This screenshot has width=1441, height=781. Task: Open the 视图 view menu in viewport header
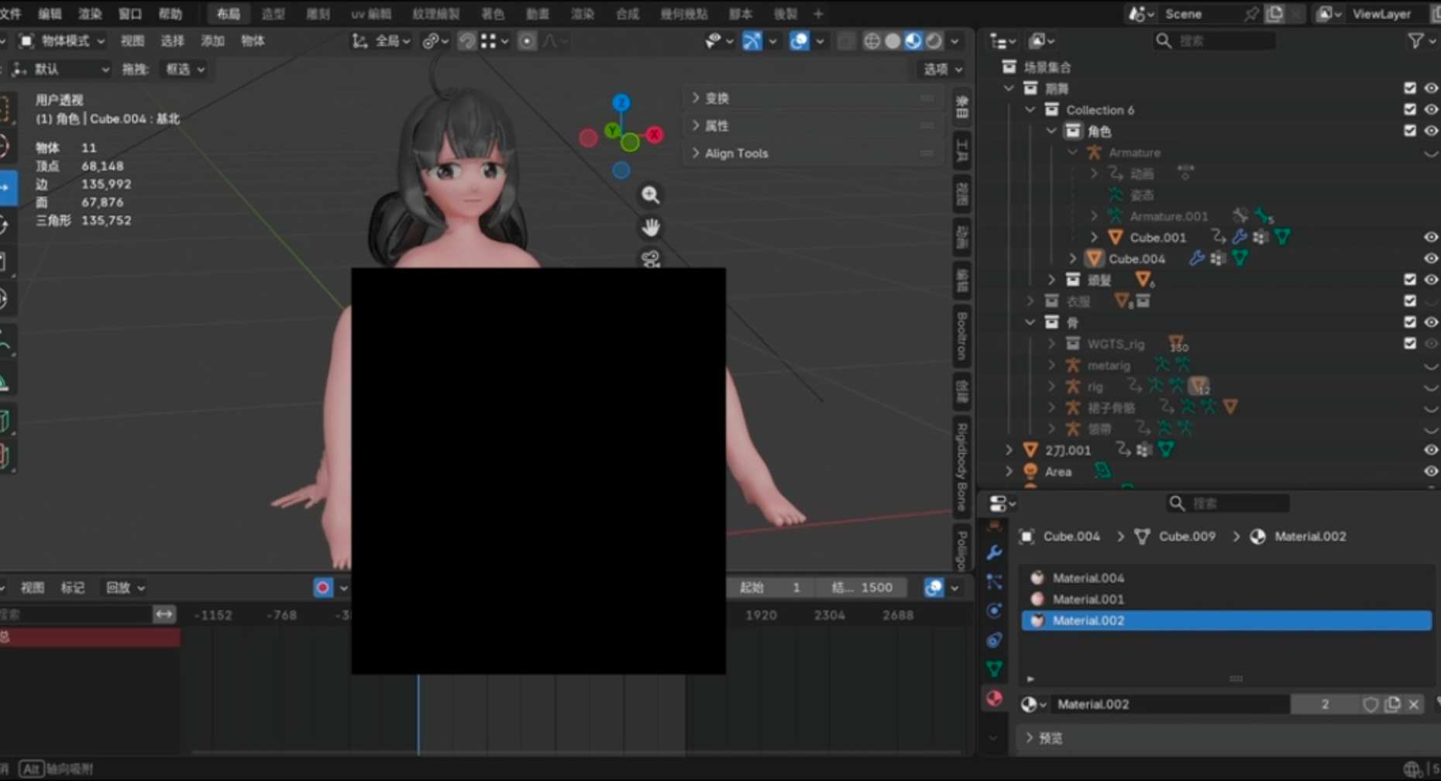132,41
